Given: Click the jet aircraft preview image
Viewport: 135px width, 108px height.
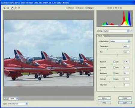Looking at the screenshot, I should pyautogui.click(x=49, y=53).
